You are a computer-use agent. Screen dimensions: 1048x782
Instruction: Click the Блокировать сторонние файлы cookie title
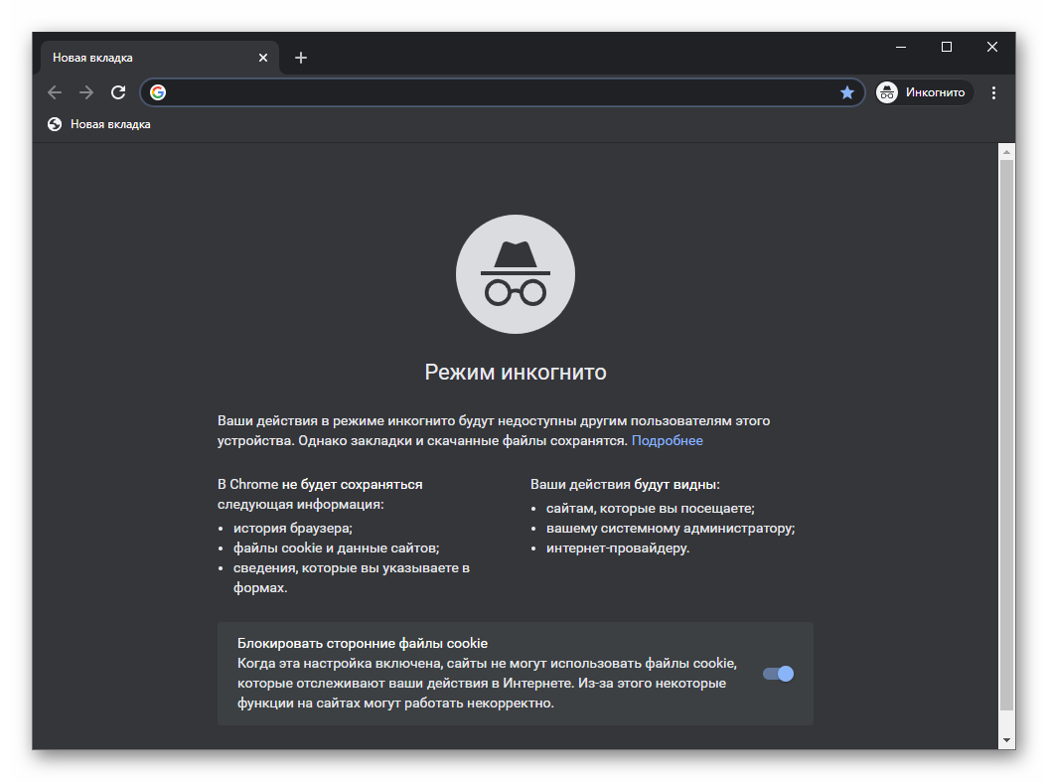363,643
